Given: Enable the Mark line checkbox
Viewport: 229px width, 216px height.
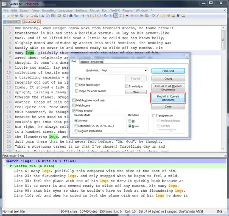Looking at the screenshot, I should 76,79.
